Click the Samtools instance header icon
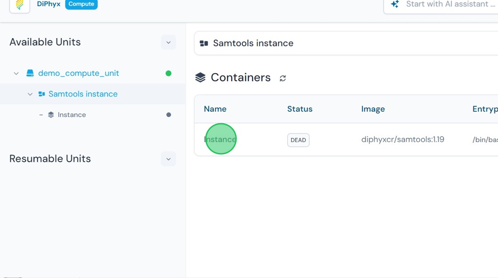 click(x=204, y=43)
